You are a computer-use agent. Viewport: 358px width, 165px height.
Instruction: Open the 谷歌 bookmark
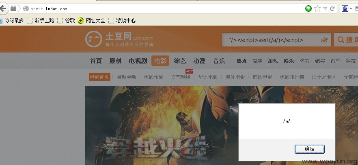pos(66,21)
